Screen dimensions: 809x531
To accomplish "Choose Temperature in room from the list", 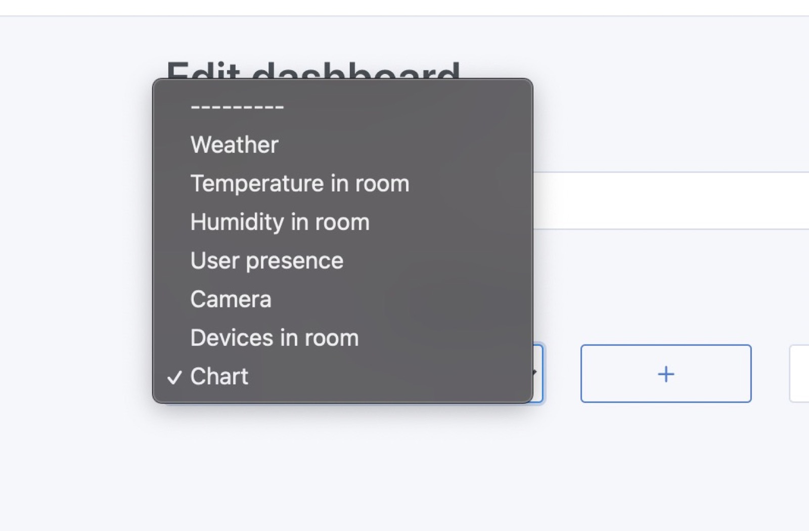I will pos(299,183).
